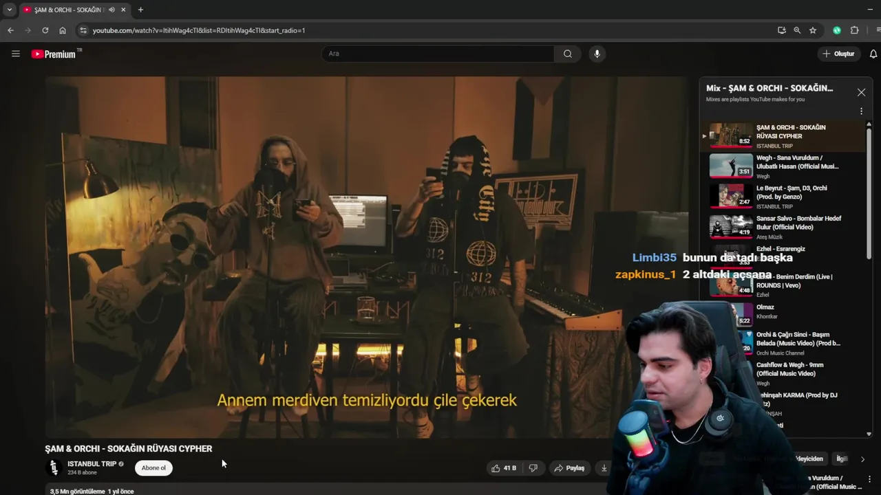This screenshot has height=495, width=881.
Task: Install app icon in address bar
Action: click(781, 30)
